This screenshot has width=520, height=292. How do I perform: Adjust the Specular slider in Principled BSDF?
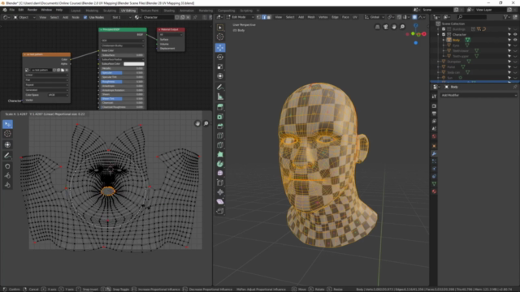[123, 73]
